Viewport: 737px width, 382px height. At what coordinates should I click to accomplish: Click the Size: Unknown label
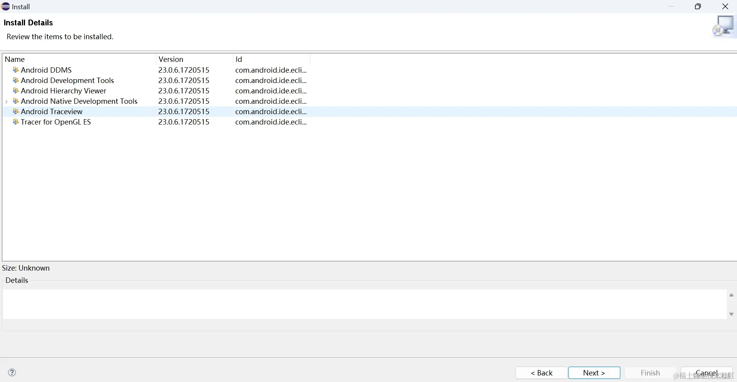pos(26,268)
